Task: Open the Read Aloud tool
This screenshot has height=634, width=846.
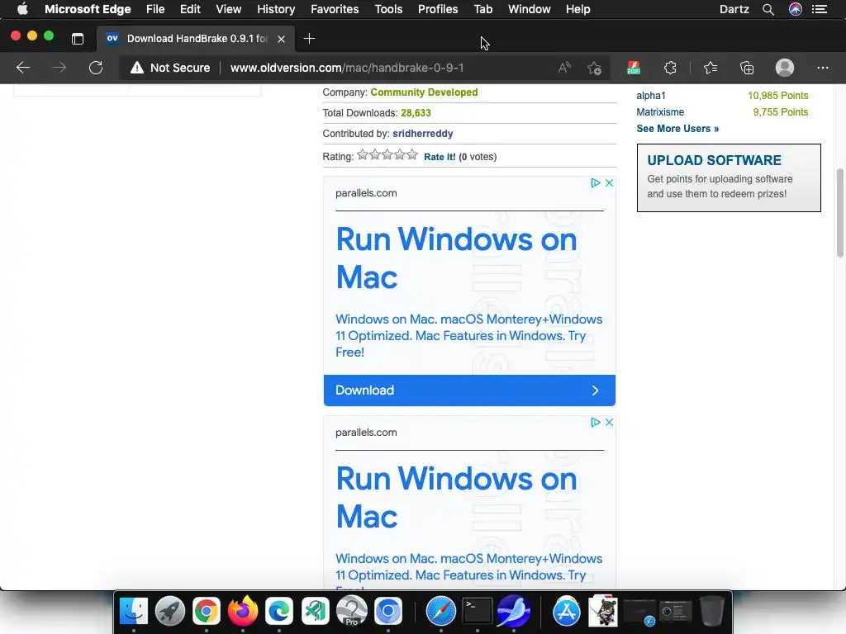Action: 564,68
